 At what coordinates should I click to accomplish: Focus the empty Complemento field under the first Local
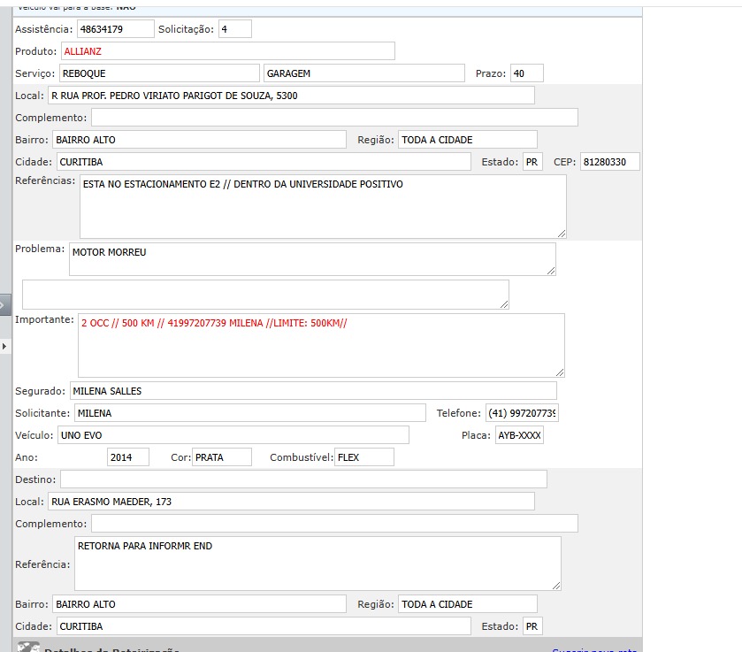tap(334, 118)
